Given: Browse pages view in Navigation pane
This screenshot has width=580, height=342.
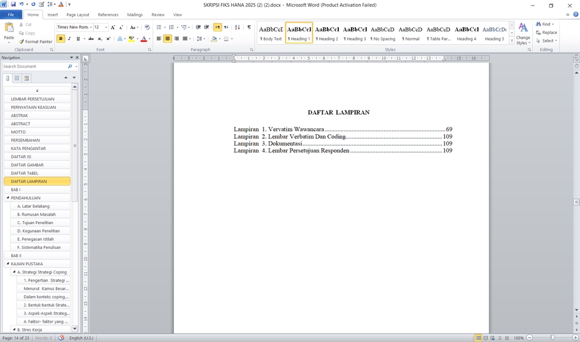Looking at the screenshot, I should (x=17, y=78).
